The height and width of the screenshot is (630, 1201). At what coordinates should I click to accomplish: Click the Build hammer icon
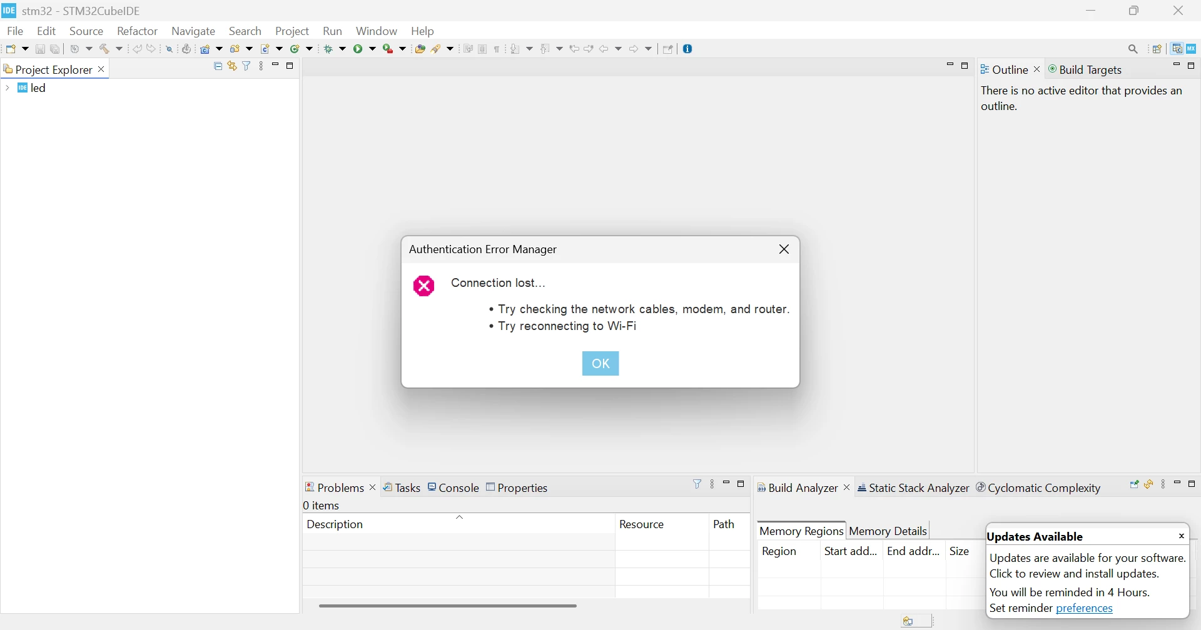pyautogui.click(x=105, y=49)
